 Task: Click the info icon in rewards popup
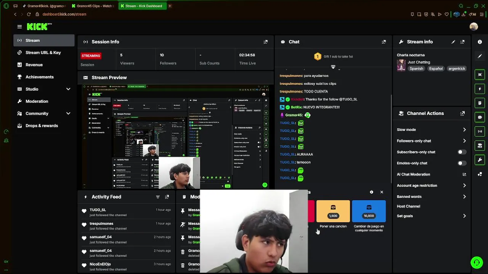372,192
